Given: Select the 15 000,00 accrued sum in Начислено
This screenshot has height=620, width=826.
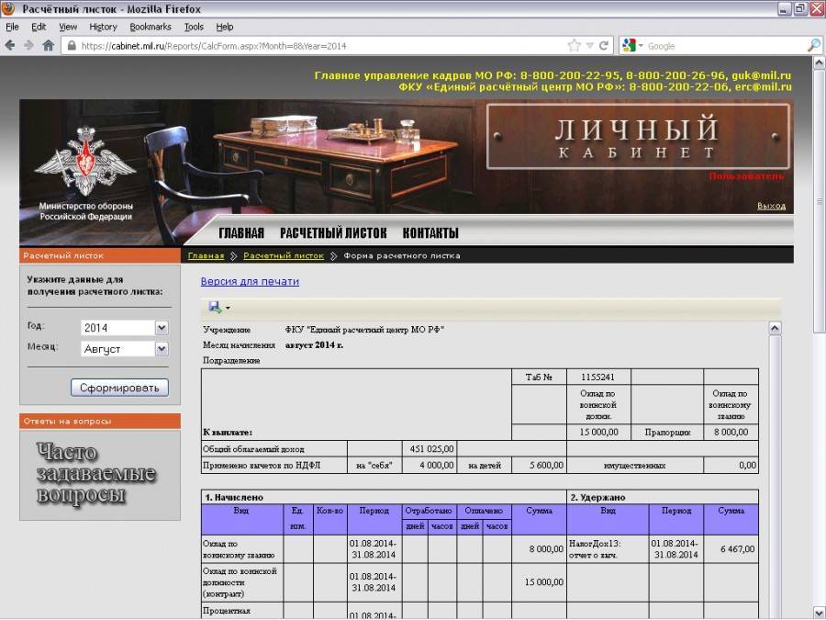Looking at the screenshot, I should click(544, 582).
